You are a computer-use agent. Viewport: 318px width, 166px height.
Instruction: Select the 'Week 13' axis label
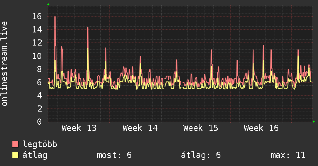point(79,128)
